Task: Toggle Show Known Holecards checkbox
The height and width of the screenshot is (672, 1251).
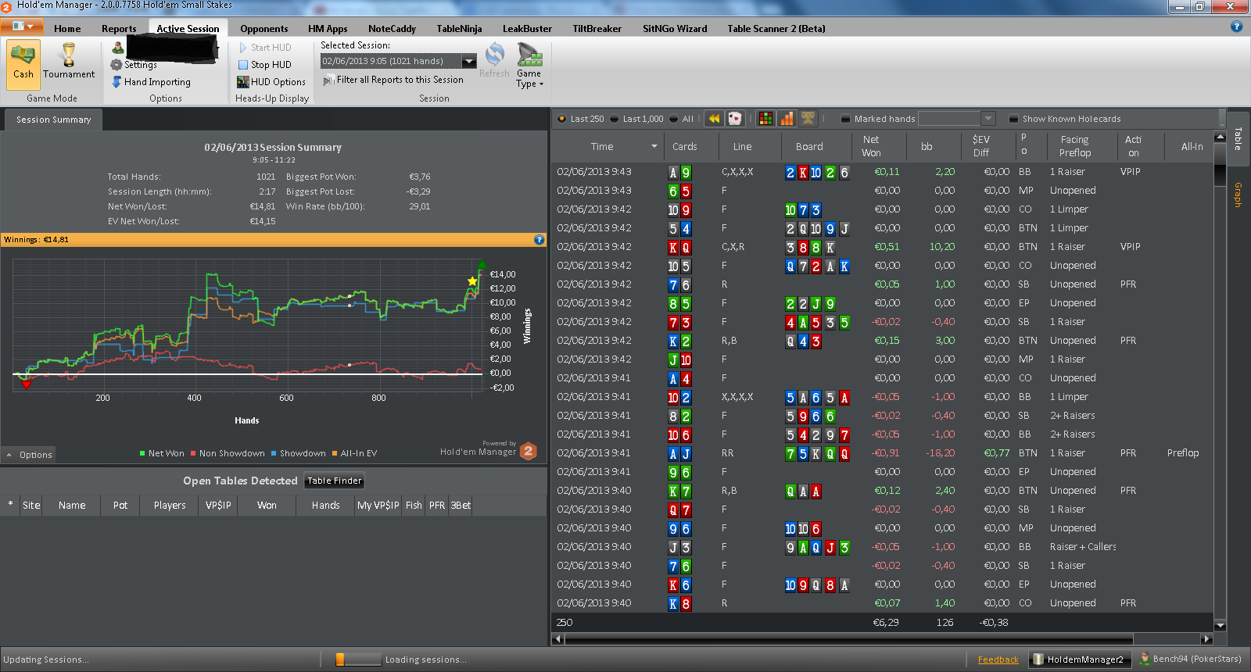Action: 1013,120
